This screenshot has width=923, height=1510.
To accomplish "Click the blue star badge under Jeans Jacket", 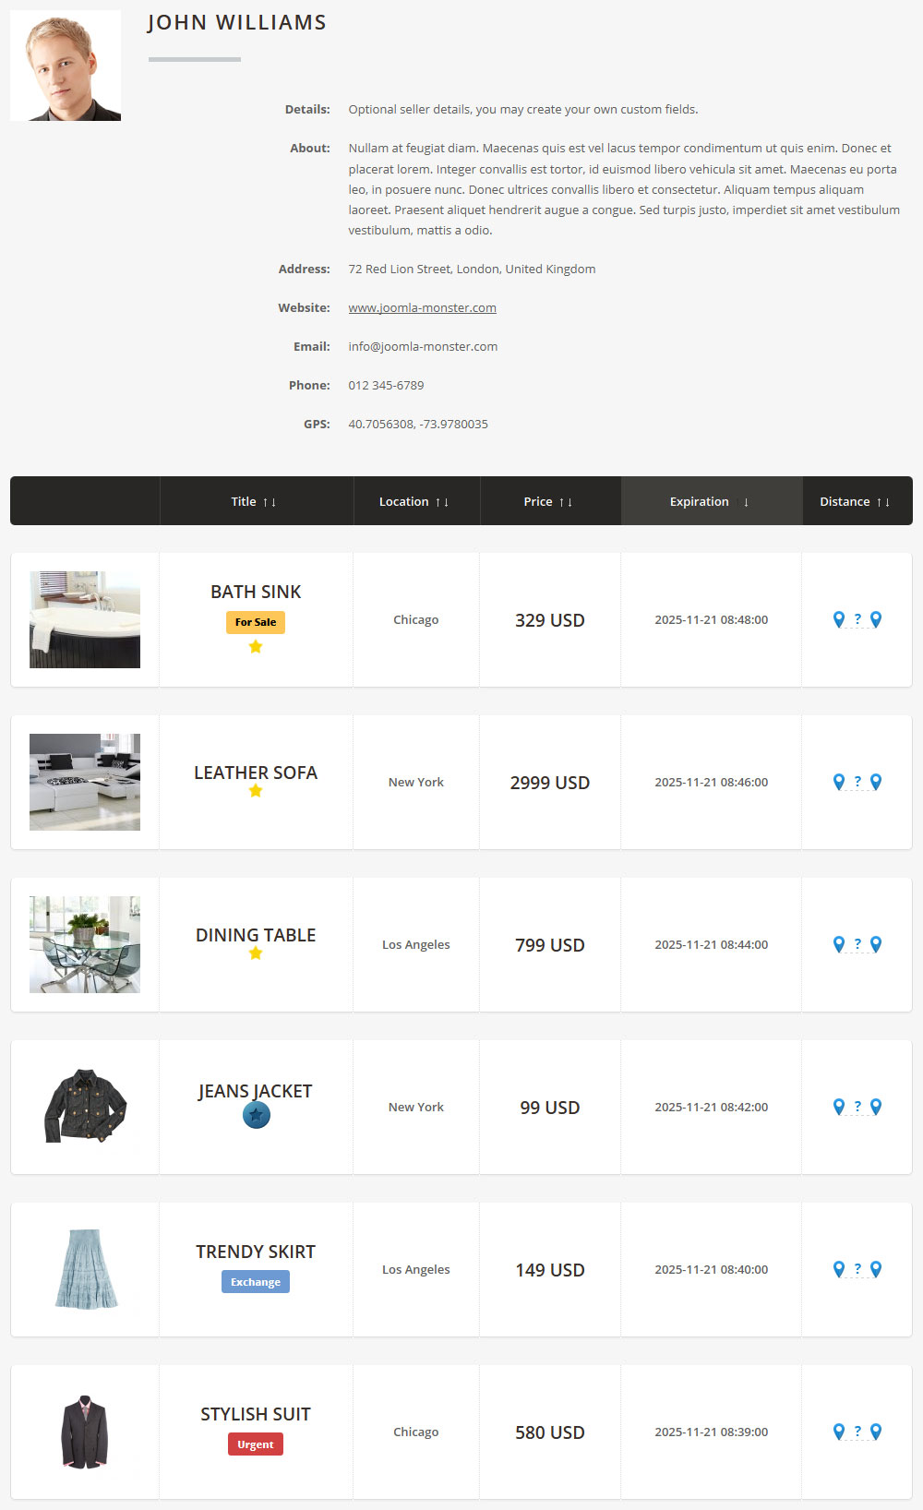I will pos(256,1116).
